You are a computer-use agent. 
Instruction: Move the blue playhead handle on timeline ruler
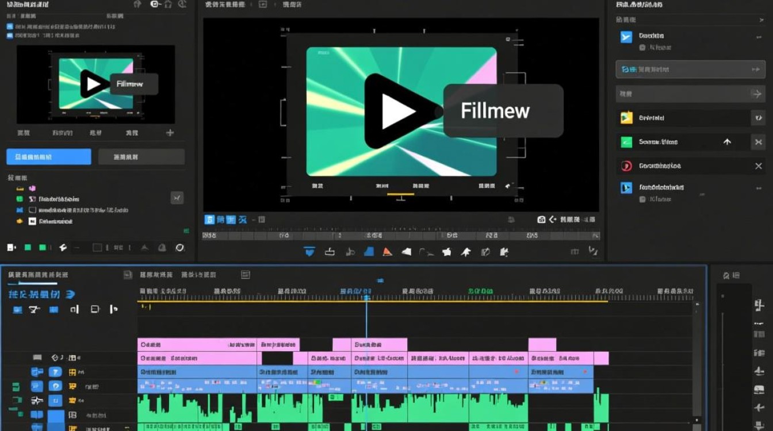coord(366,297)
